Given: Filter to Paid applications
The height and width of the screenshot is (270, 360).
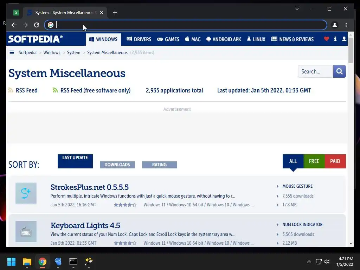Looking at the screenshot, I should 335,161.
